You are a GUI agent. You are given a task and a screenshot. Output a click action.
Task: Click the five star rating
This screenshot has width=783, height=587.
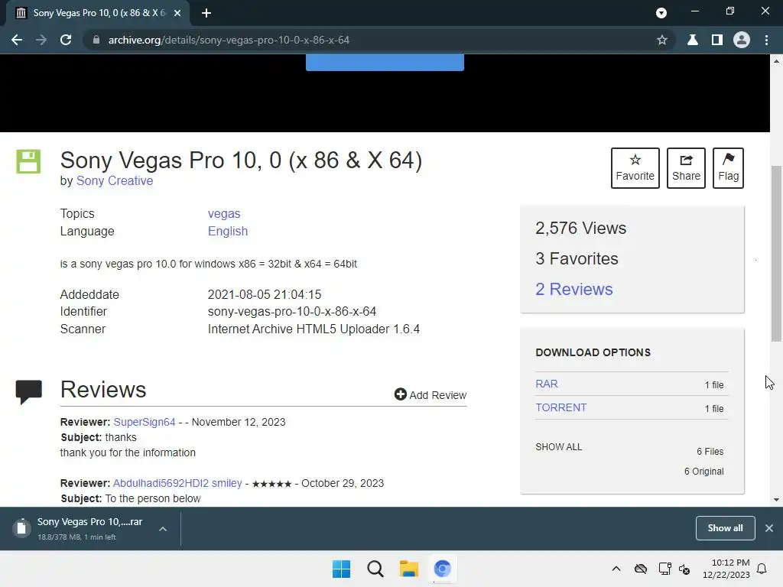271,484
